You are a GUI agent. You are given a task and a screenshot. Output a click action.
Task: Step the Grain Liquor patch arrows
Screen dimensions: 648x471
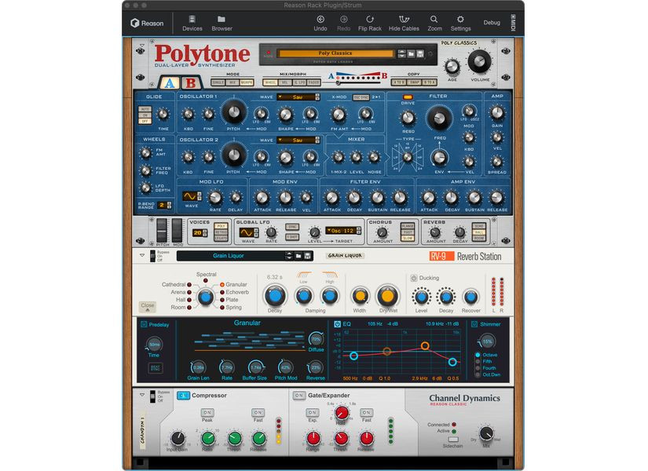tap(289, 256)
